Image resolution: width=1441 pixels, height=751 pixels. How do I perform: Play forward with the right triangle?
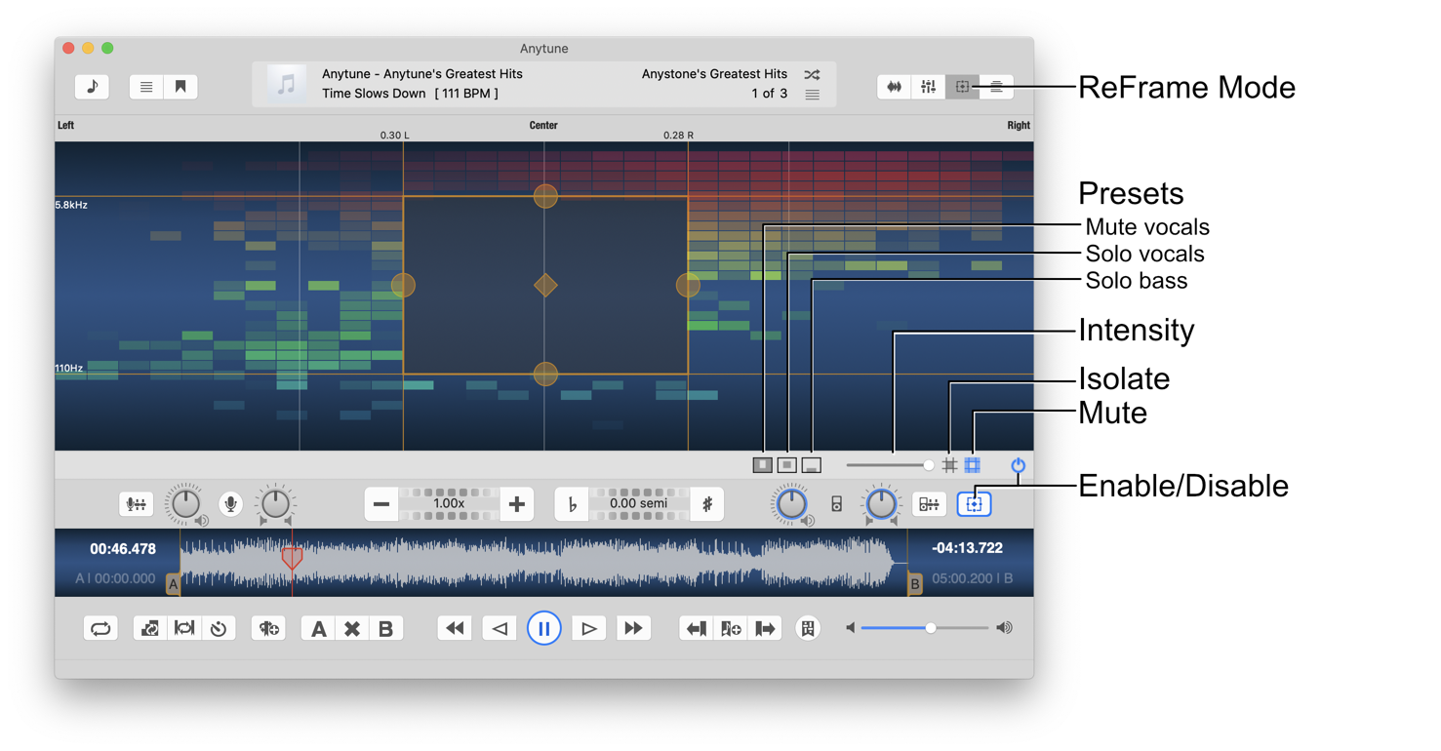click(588, 629)
